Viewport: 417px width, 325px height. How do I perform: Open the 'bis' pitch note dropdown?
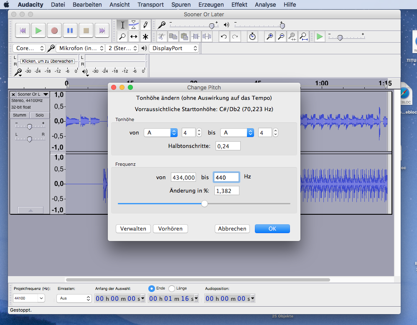point(237,132)
